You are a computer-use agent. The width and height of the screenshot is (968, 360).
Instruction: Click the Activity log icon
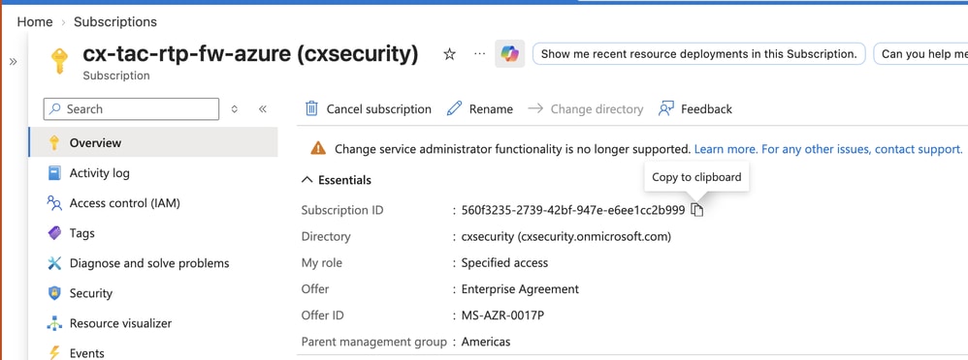pyautogui.click(x=54, y=173)
